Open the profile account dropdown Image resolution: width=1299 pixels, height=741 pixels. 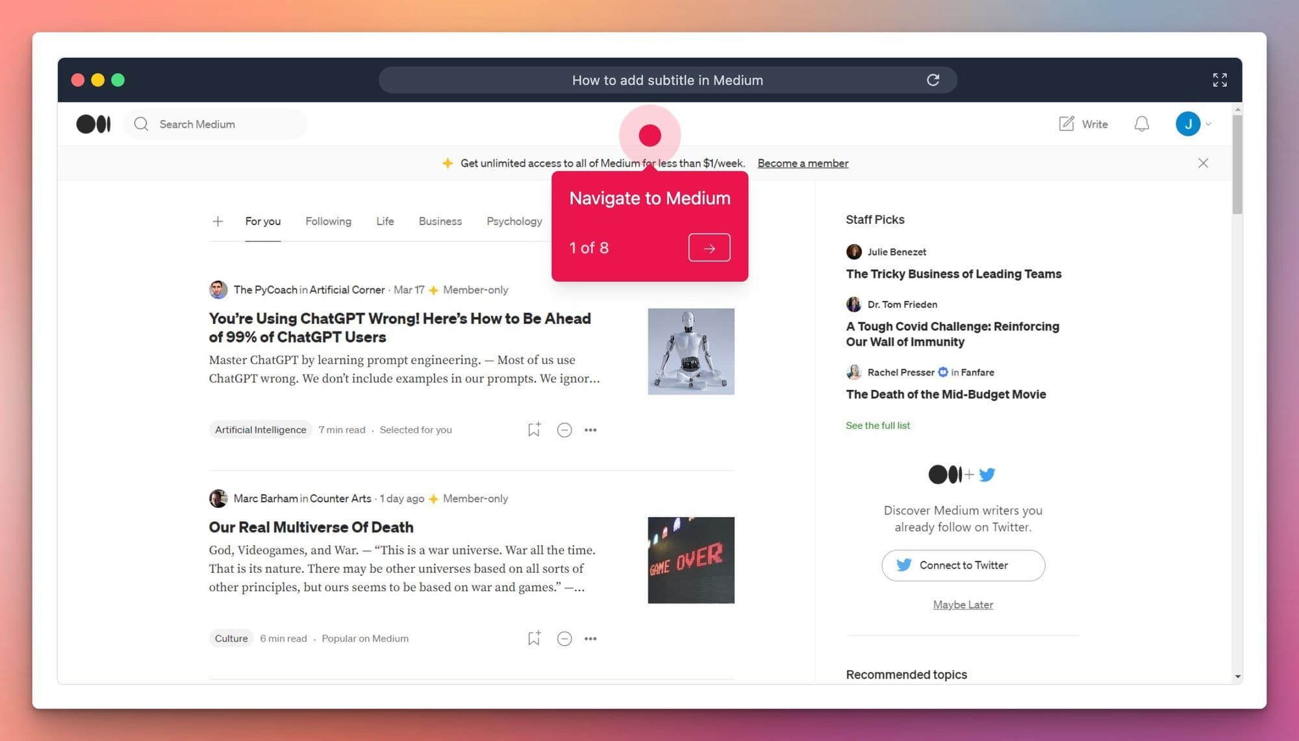(1195, 123)
